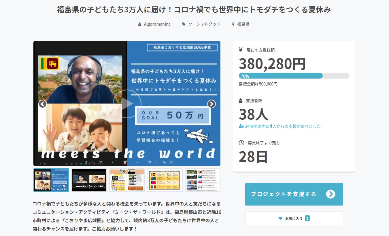Viewport: 389px width, 236px height.
Task: Play the project video
Action: [x=127, y=104]
